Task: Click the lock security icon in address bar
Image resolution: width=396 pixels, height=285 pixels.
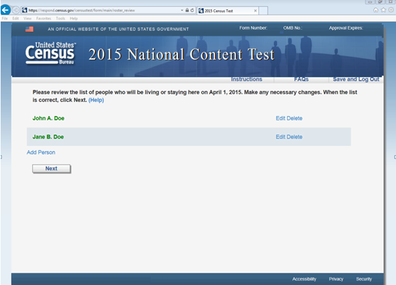Action: pos(187,10)
